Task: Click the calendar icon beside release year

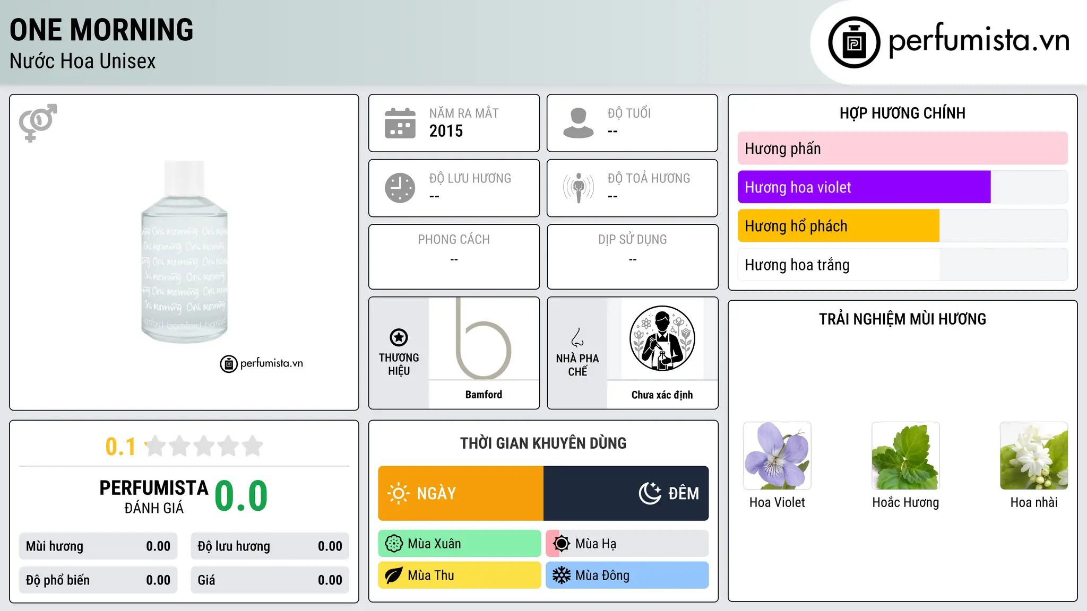Action: (x=400, y=123)
